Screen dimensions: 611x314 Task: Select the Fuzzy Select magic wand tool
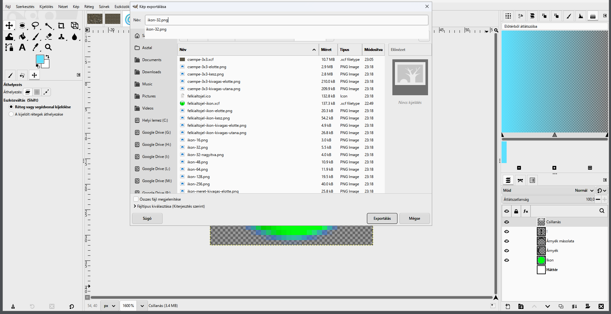tap(48, 25)
